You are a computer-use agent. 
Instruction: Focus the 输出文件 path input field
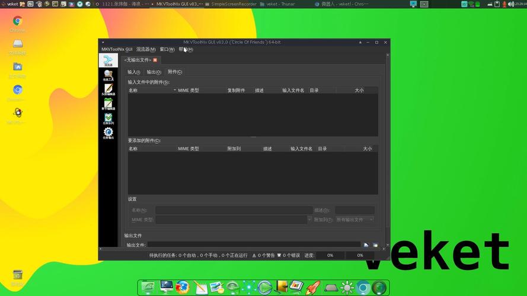coord(254,244)
